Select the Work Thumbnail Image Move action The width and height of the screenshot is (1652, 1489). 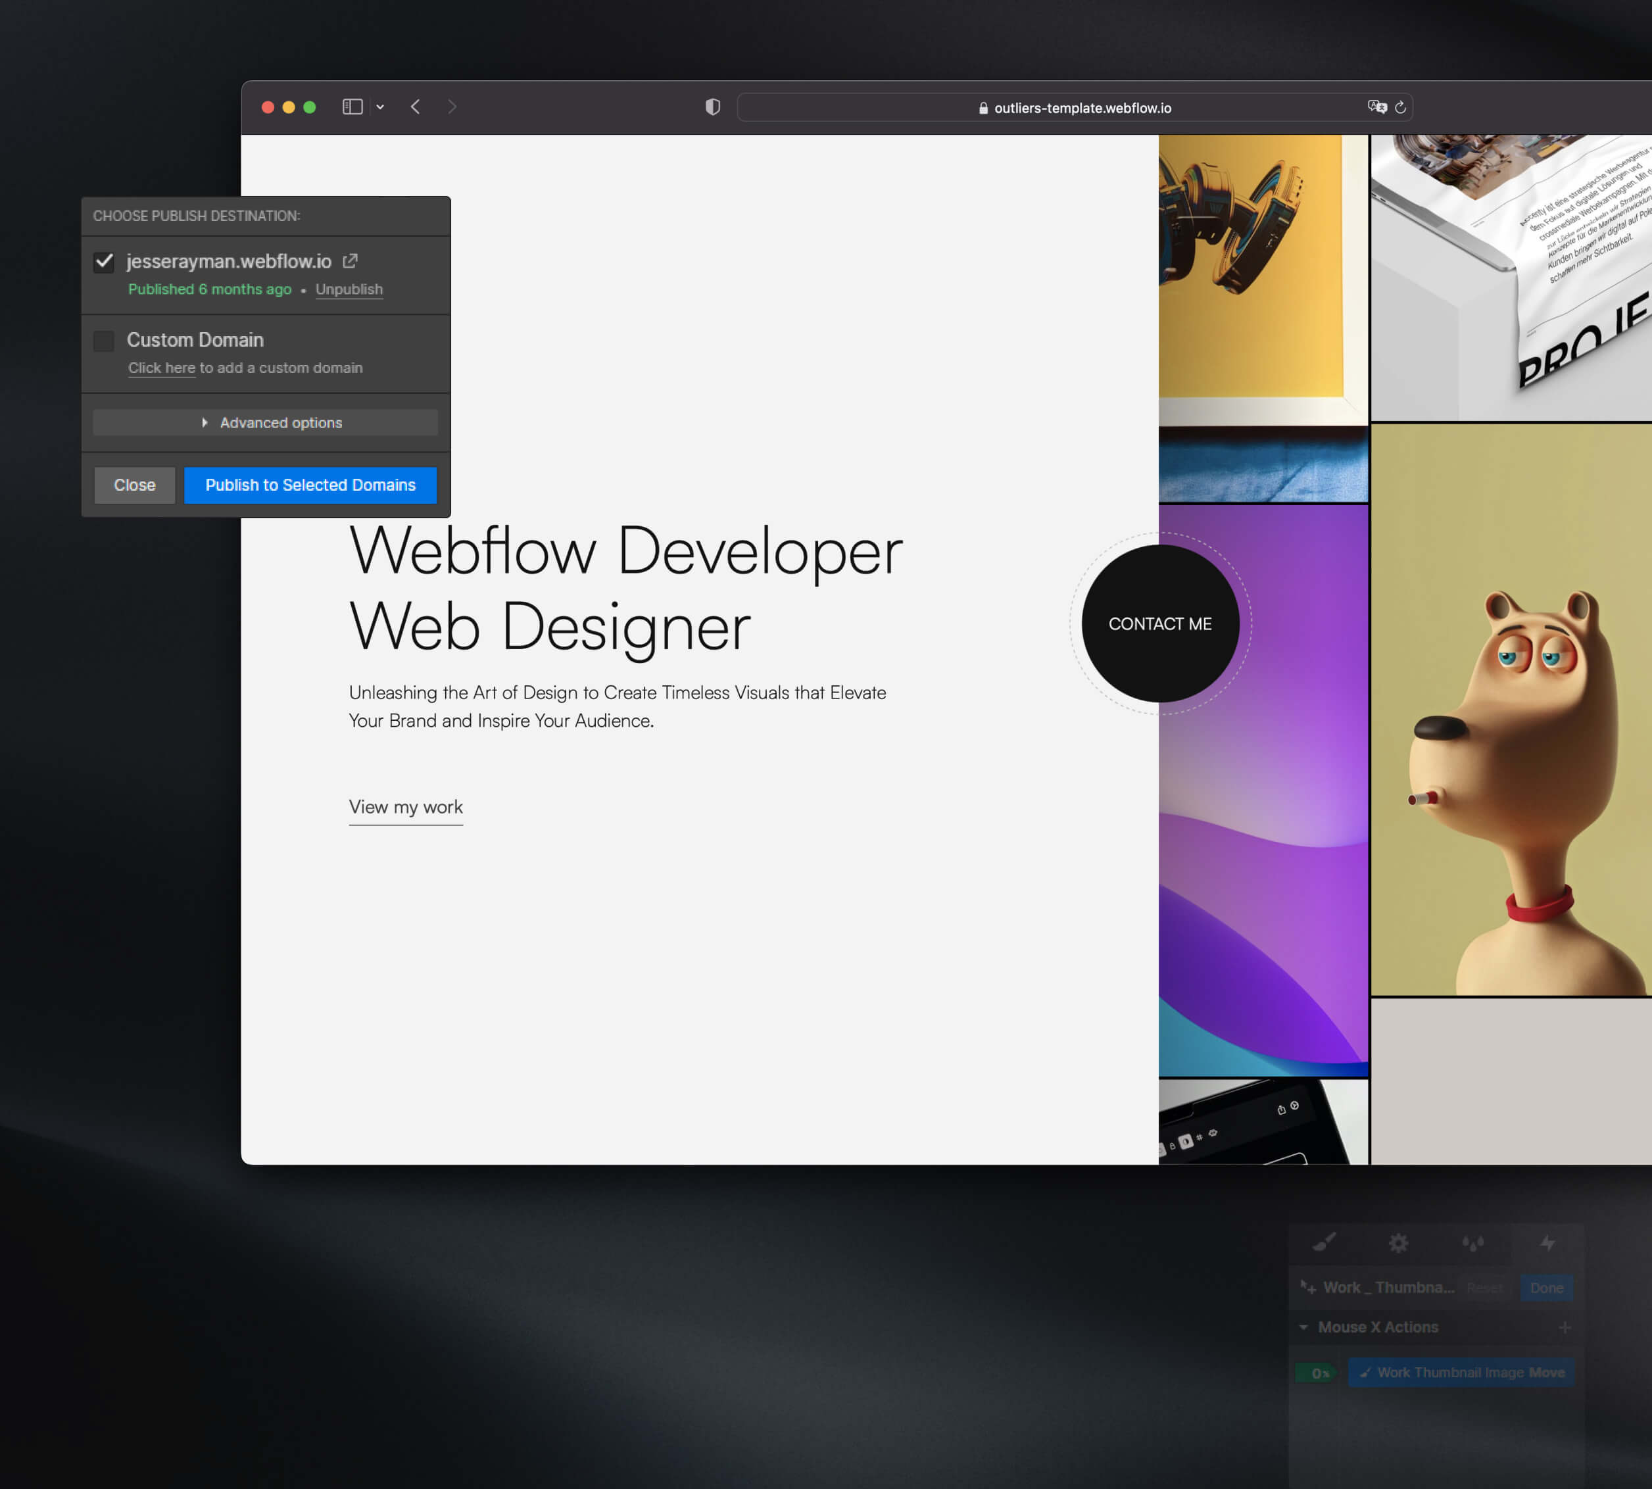click(1461, 1373)
